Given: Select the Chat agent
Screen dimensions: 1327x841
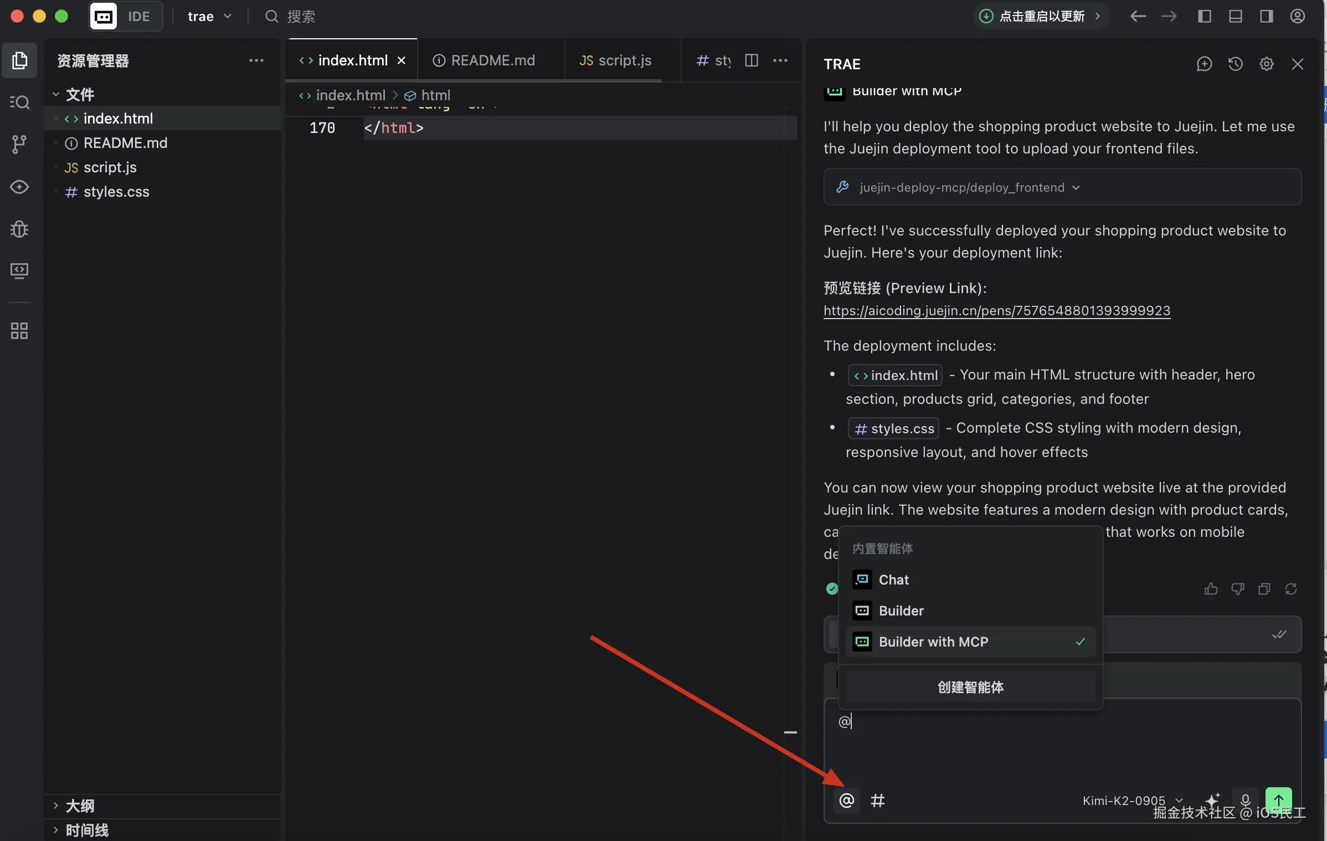Looking at the screenshot, I should click(970, 580).
